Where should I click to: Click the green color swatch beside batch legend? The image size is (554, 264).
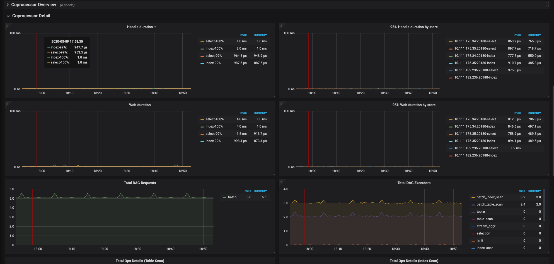[x=224, y=197]
